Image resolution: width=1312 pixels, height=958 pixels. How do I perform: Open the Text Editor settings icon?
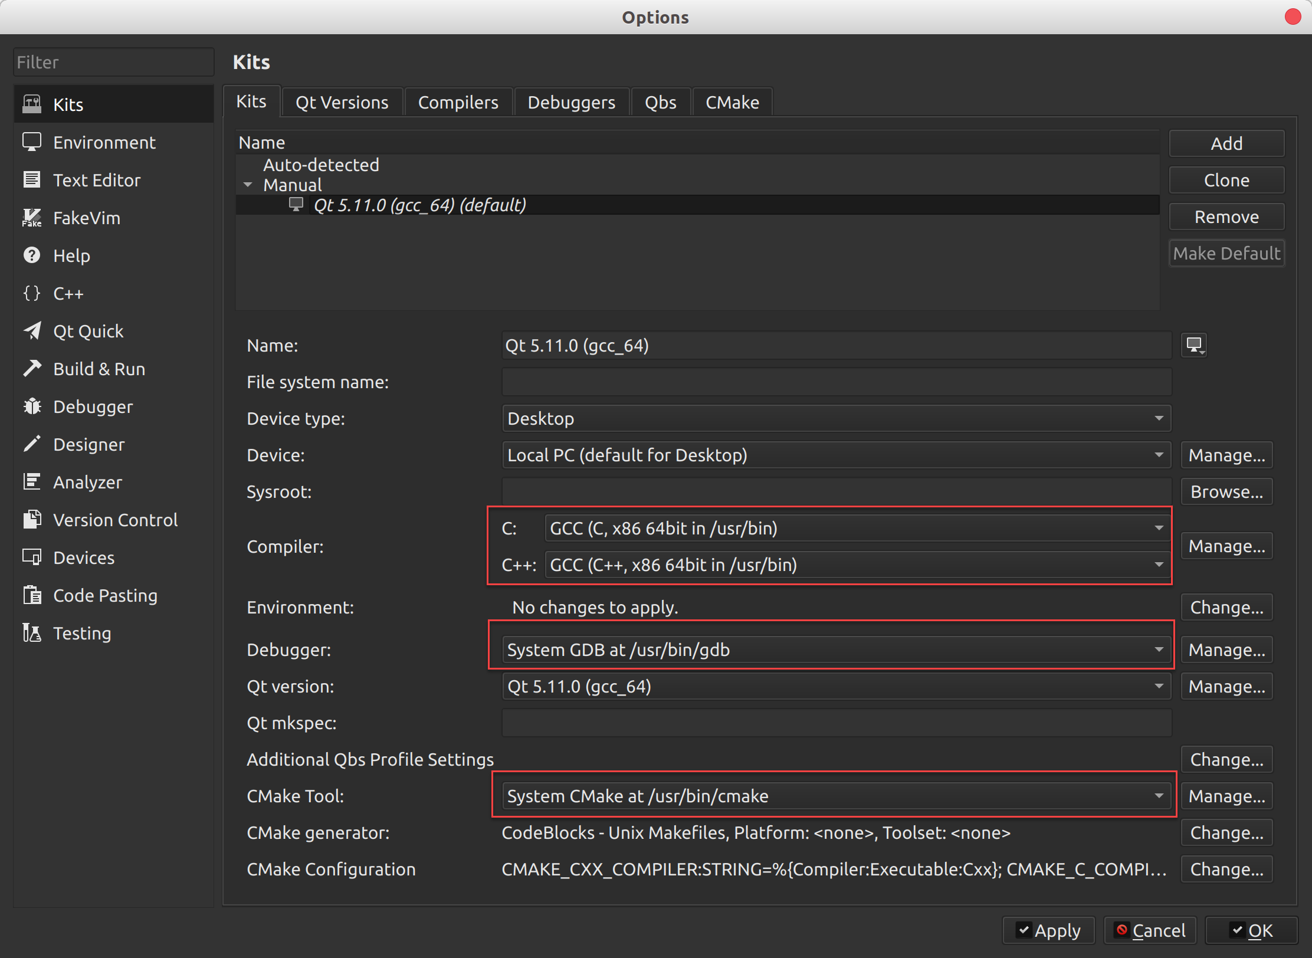tap(32, 180)
